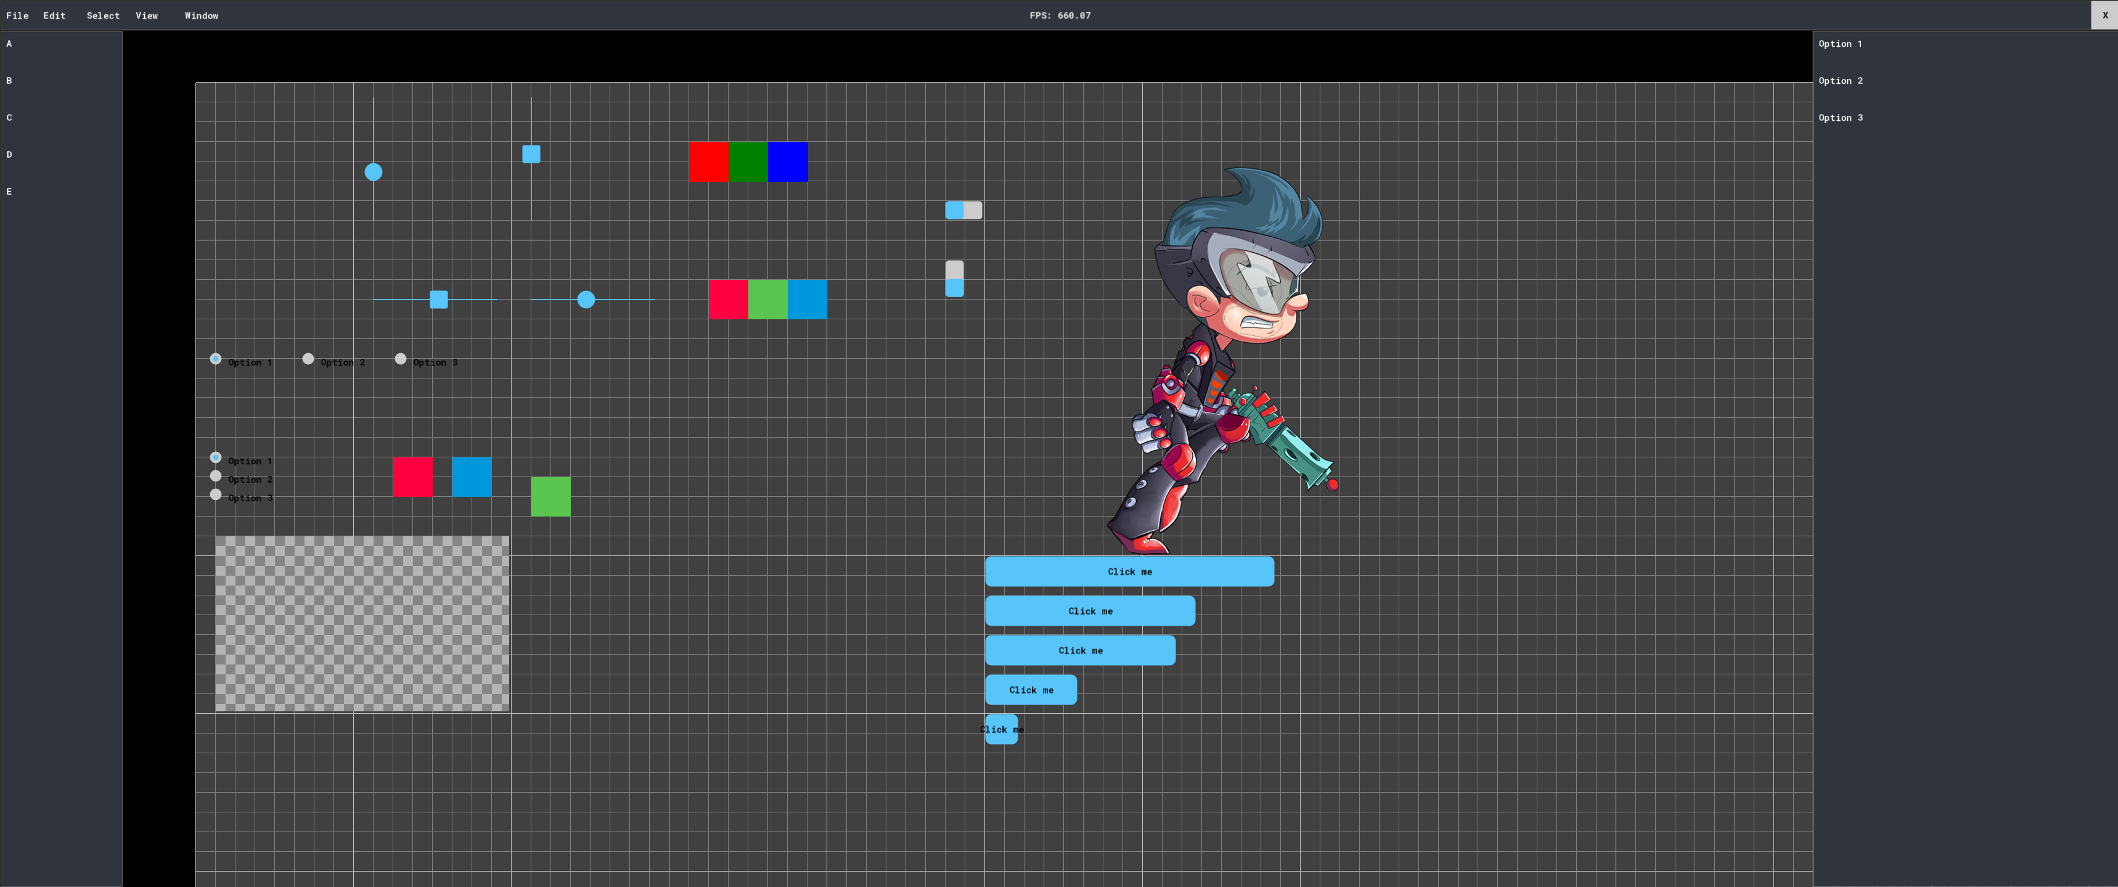This screenshot has height=887, width=2118.
Task: Click the dark green swatch in top row
Action: pyautogui.click(x=747, y=162)
